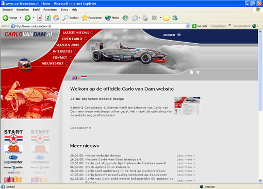Open the mail envelope toolbar icon
263x189 pixels.
click(x=135, y=18)
